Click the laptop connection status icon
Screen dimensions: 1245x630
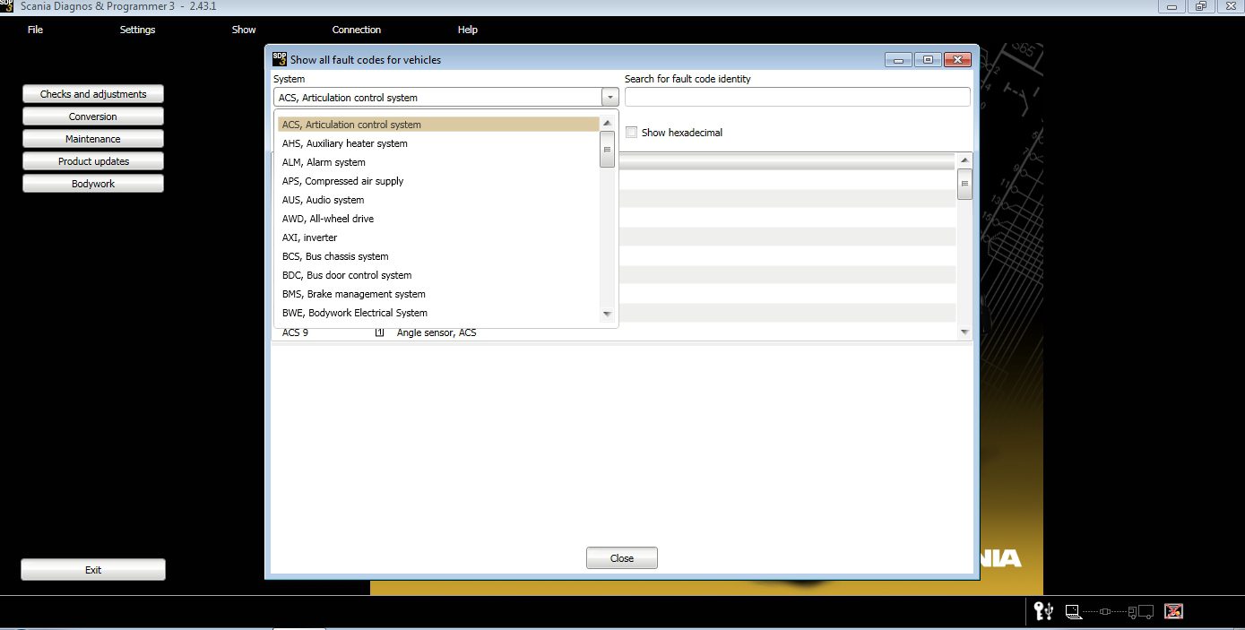click(x=1073, y=611)
